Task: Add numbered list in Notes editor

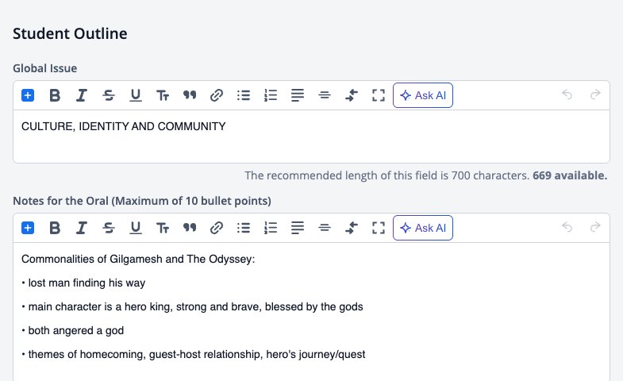Action: 271,228
